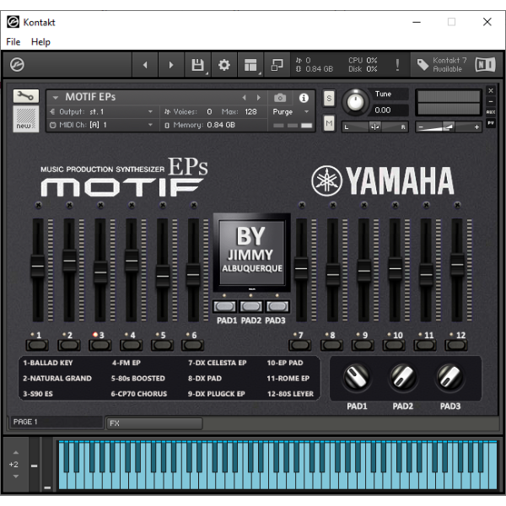Solo the instrument with S button
The height and width of the screenshot is (506, 506).
(x=329, y=98)
